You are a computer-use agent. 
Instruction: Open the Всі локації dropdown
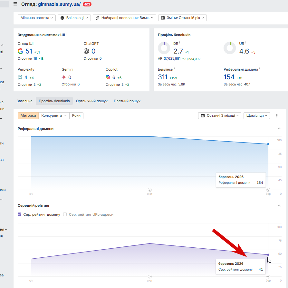pyautogui.click(x=74, y=18)
